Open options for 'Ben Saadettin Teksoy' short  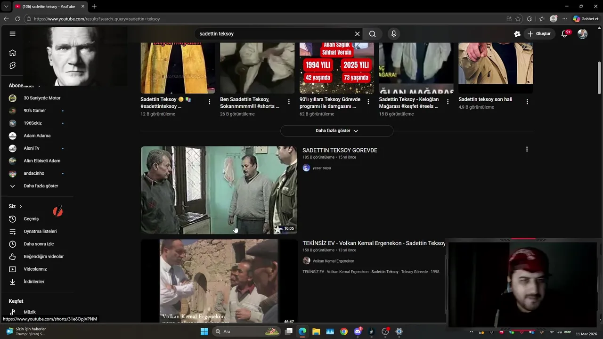coord(289,102)
